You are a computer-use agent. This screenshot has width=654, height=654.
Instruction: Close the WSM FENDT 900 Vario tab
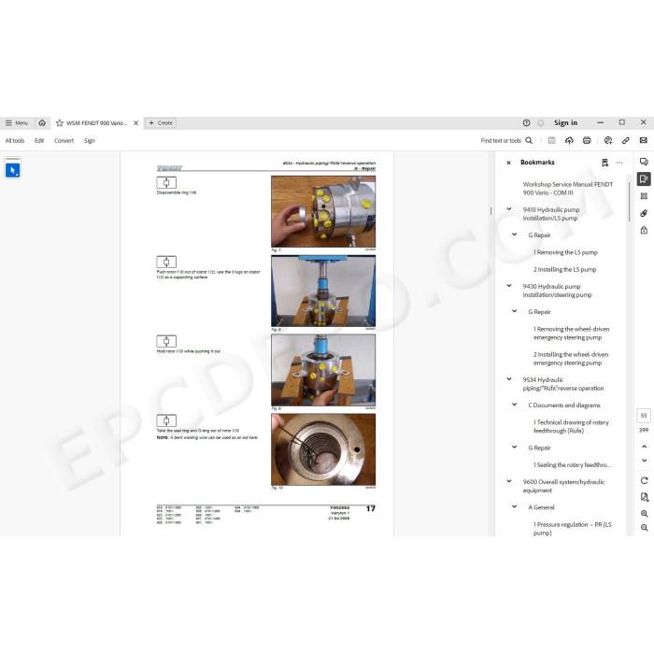136,123
